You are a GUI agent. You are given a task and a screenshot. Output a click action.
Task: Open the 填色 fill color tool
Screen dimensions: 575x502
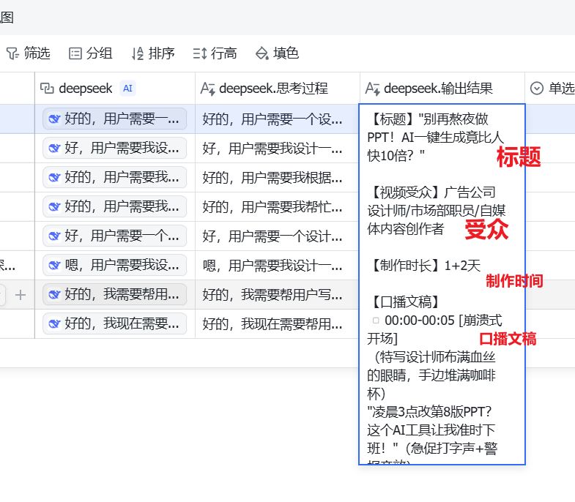tap(277, 53)
